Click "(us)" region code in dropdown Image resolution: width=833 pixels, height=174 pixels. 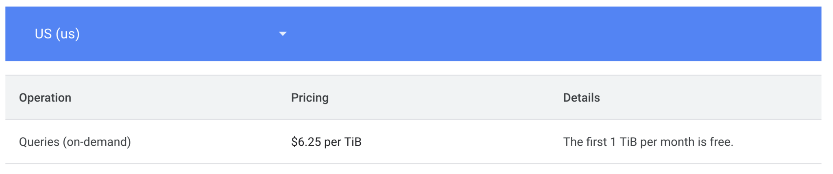(x=68, y=34)
